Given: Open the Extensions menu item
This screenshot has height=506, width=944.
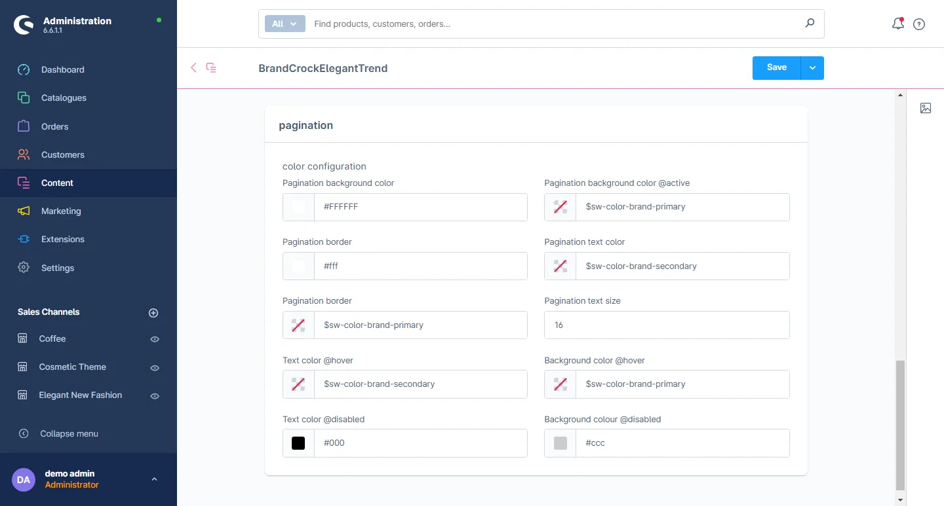Looking at the screenshot, I should pos(63,239).
